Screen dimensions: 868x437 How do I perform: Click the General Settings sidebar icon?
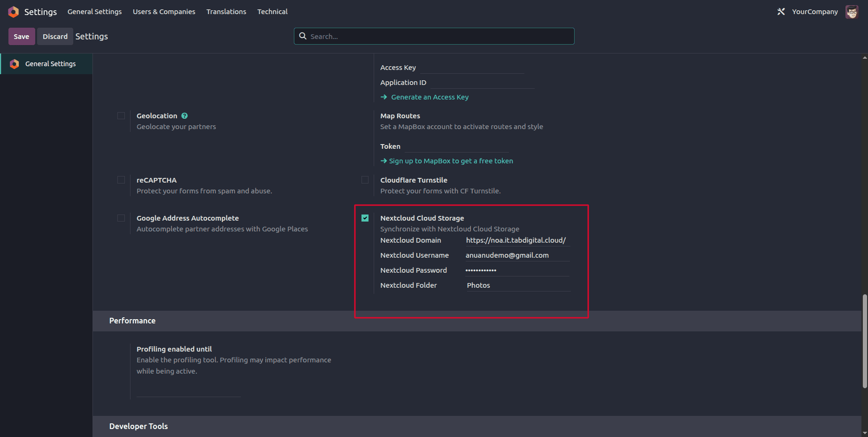(x=15, y=64)
